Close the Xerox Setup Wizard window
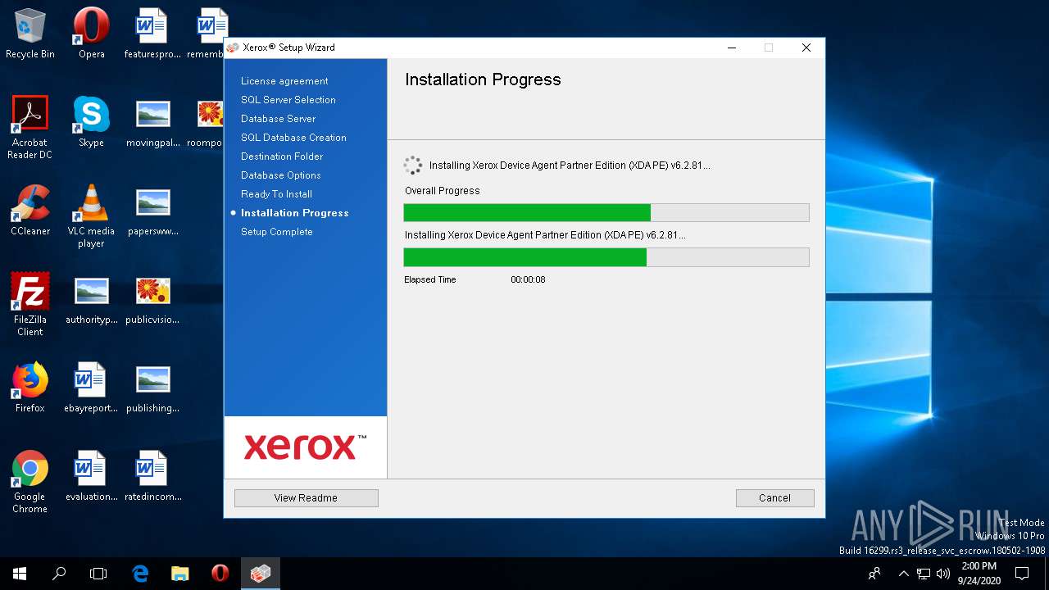1049x590 pixels. [806, 48]
